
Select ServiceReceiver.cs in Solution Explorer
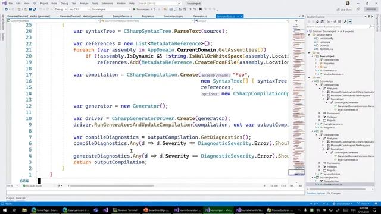click(333, 74)
